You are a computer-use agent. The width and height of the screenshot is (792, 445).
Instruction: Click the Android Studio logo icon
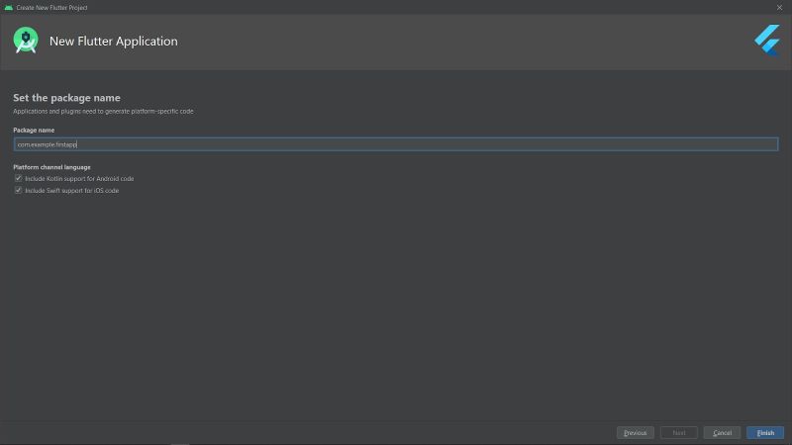tap(26, 41)
